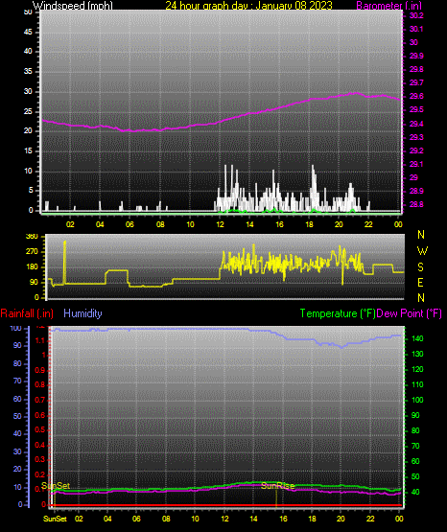Viewport: 447px width, 532px height.
Task: Select 0.7 on the rainfall axis
Action: pyautogui.click(x=39, y=400)
